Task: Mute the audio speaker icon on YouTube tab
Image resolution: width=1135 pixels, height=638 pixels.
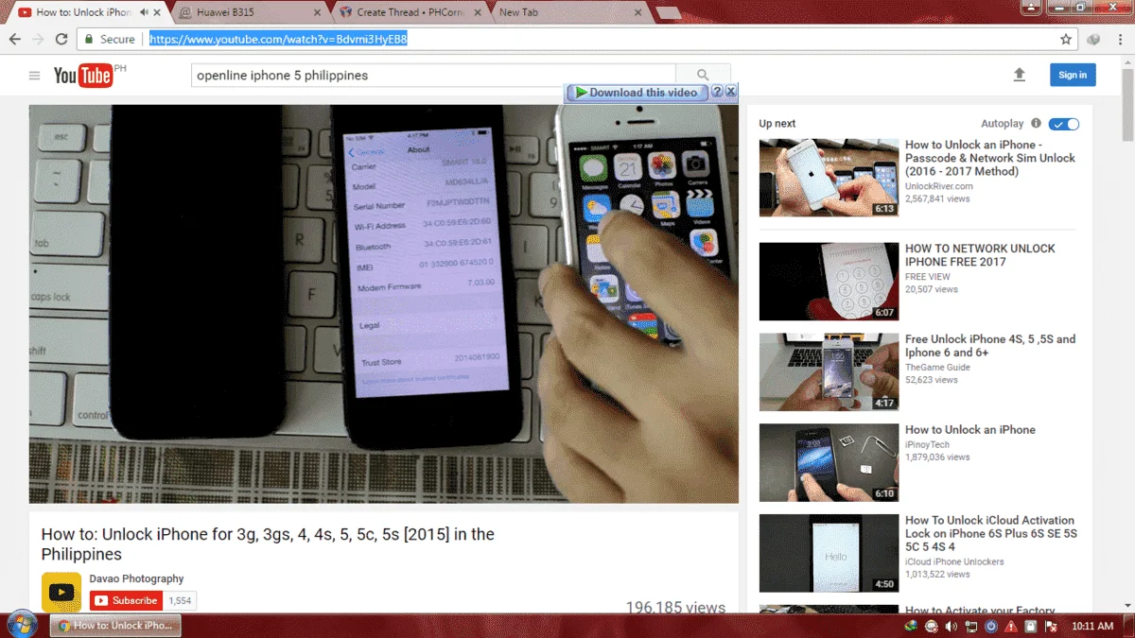Action: pos(144,12)
